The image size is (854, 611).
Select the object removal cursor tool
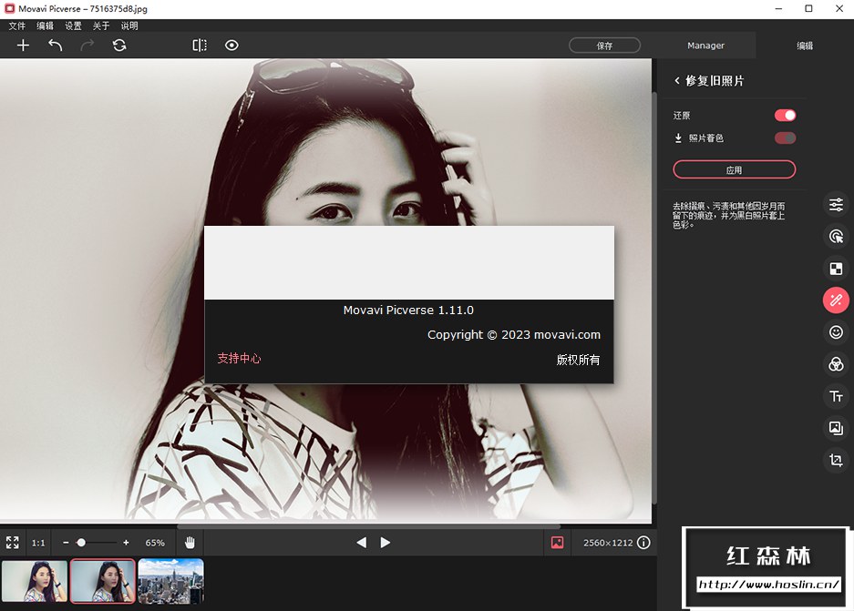(x=836, y=237)
